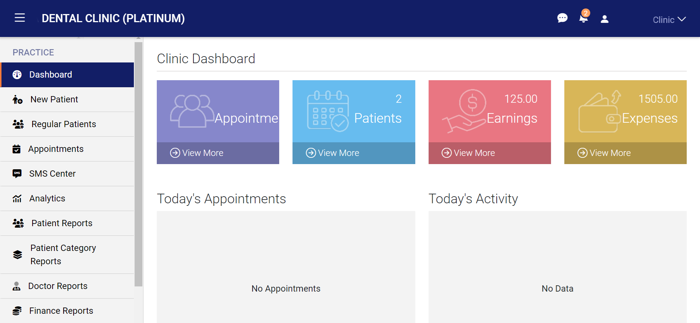Click the notifications bell icon

point(583,18)
